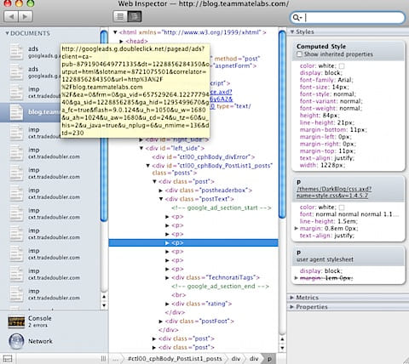Go back with the left arrow button
Viewport: 409px width, 364px height.
11,16
